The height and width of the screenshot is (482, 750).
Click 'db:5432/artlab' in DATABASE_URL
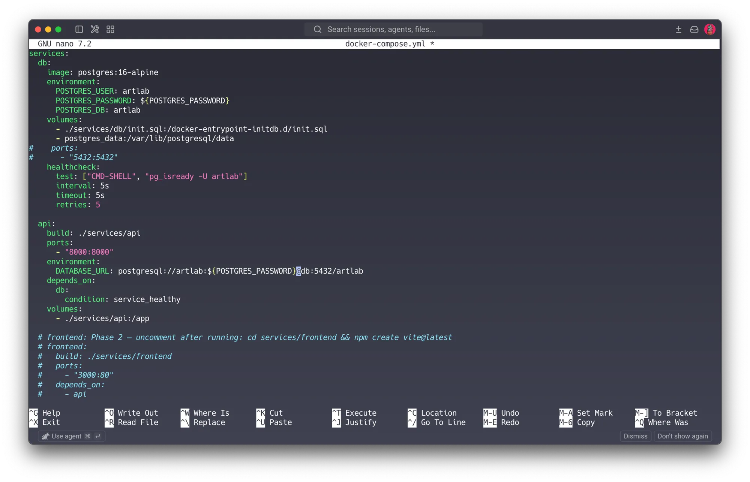[332, 271]
